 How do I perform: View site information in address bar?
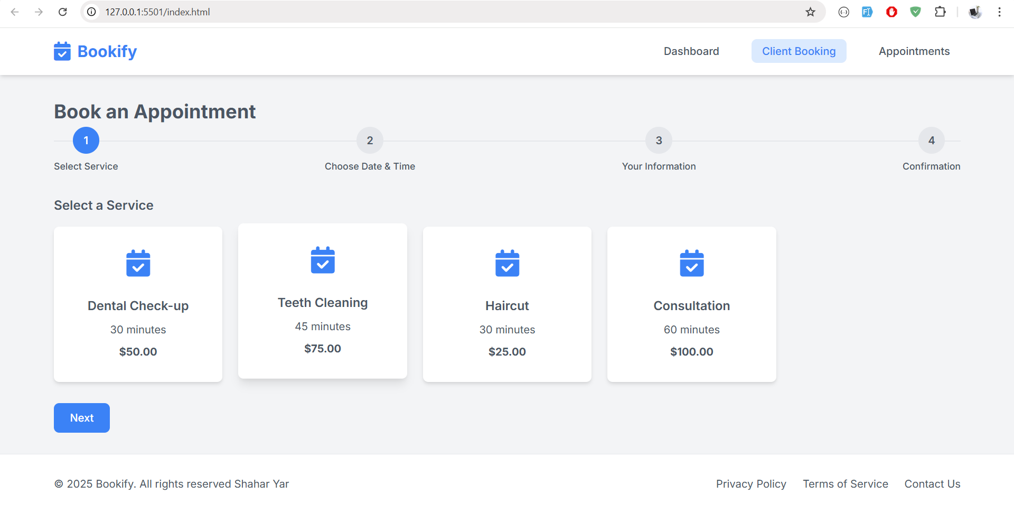(x=91, y=12)
